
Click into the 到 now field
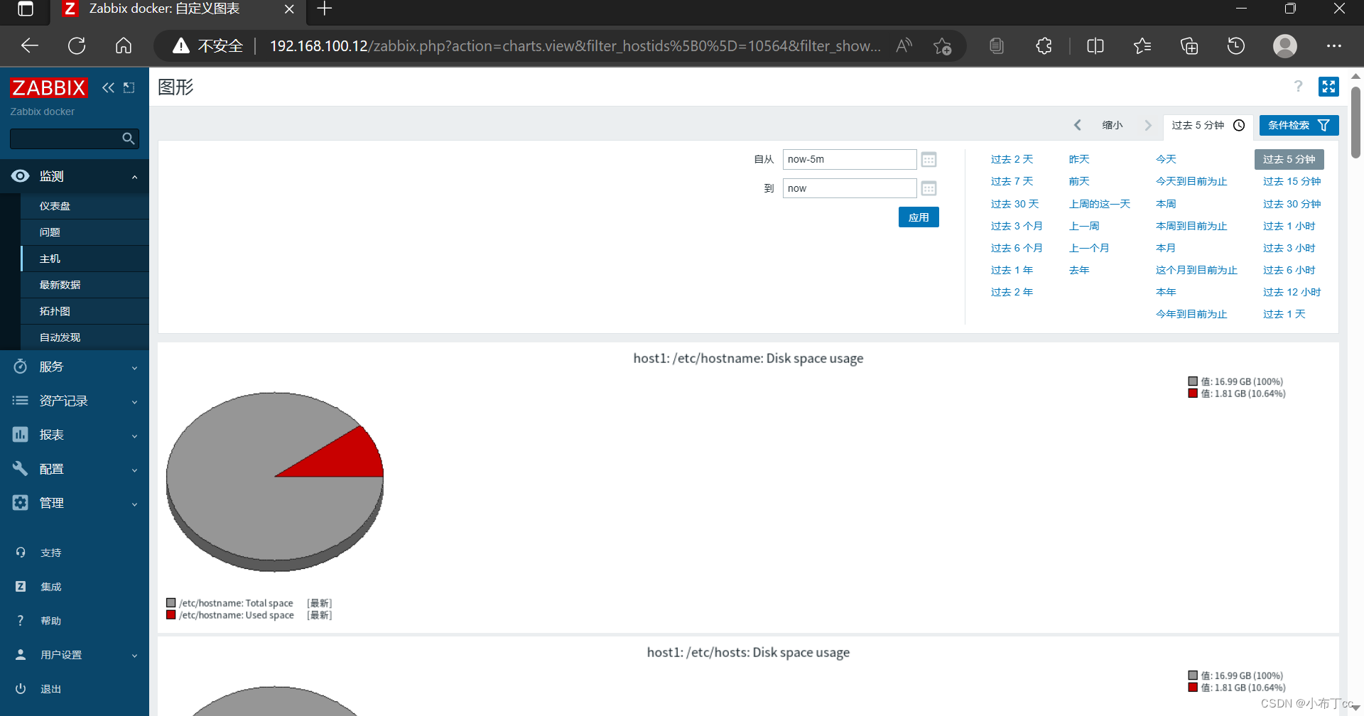(850, 188)
